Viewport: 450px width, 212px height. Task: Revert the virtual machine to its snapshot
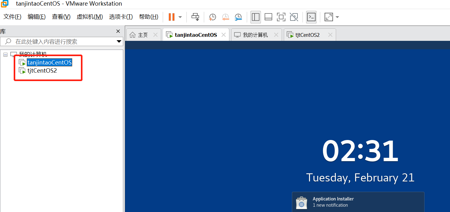coord(225,17)
